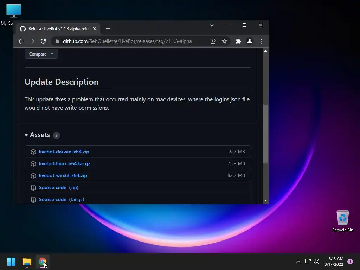The height and width of the screenshot is (270, 360).
Task: Open the Windows Start menu
Action: pyautogui.click(x=12, y=262)
